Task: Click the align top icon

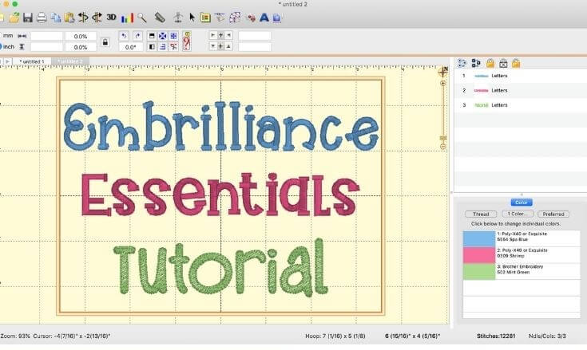Action: pos(152,36)
